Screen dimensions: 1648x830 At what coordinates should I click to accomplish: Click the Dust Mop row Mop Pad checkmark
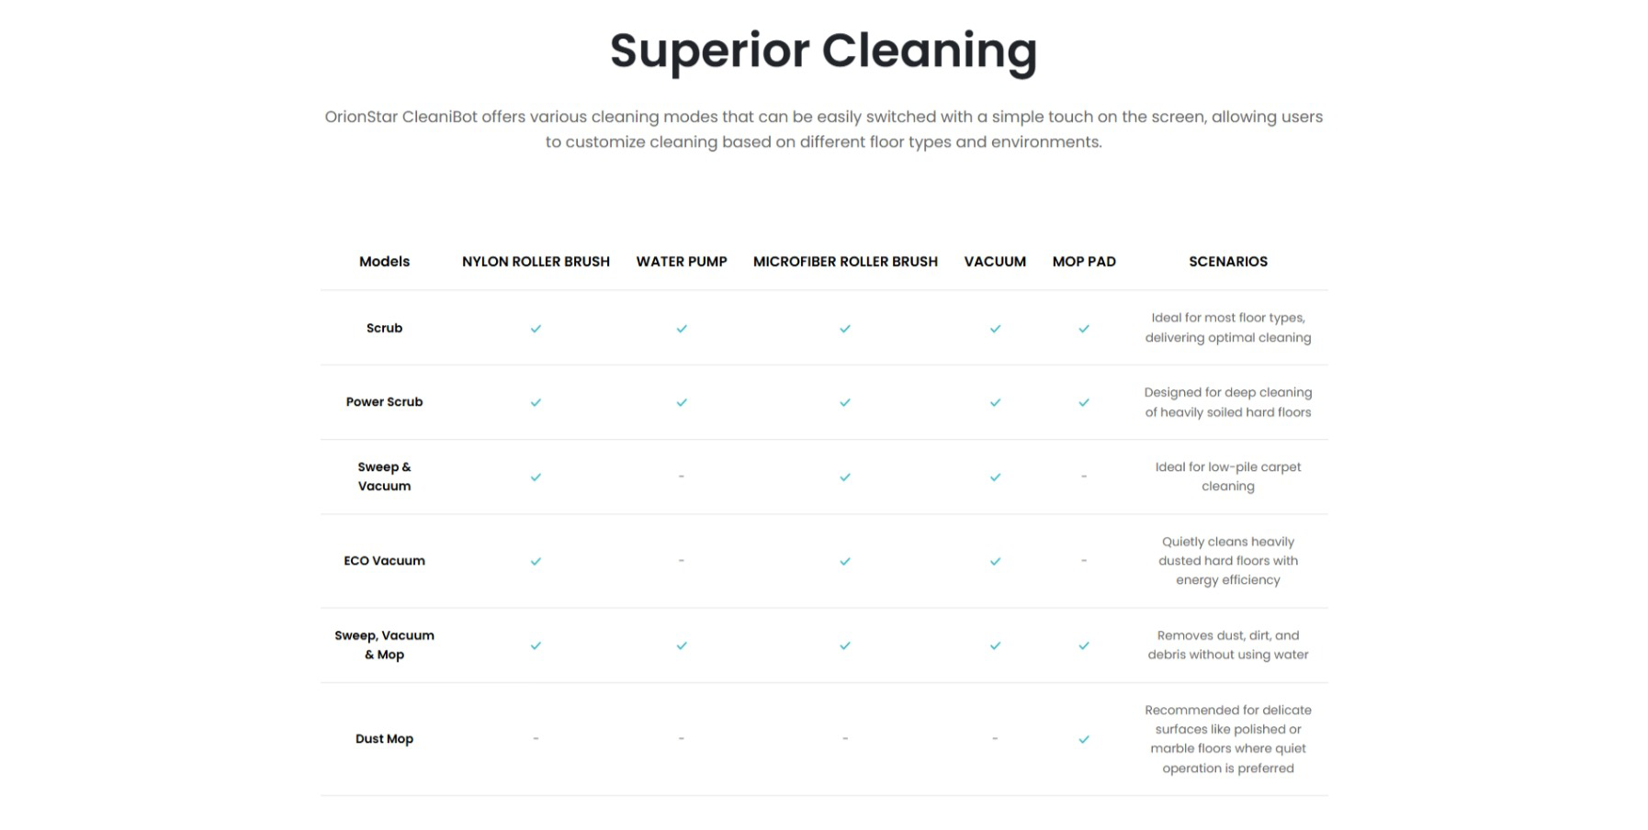click(x=1084, y=739)
